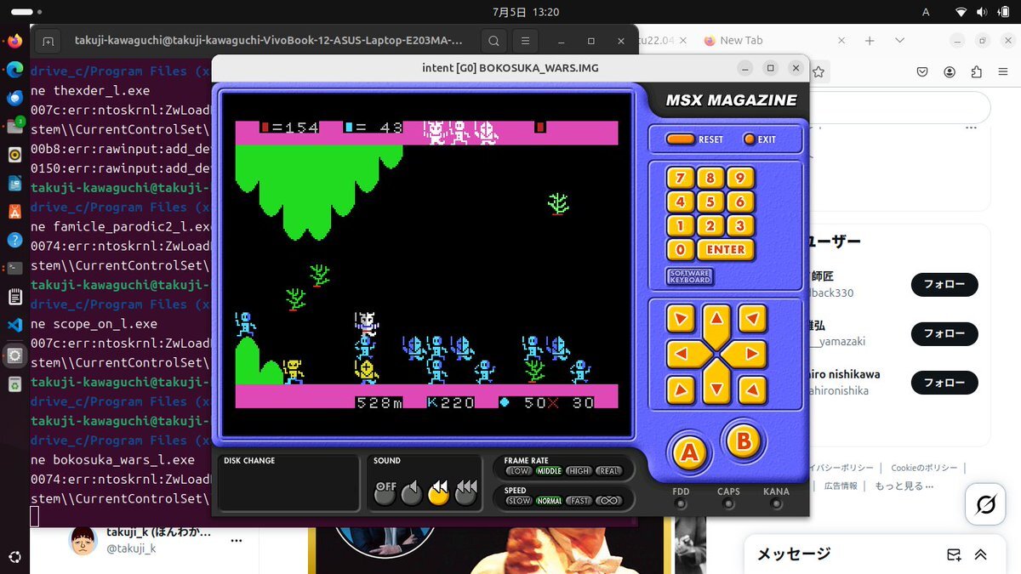
Task: Tap numeric keypad button 7
Action: [680, 179]
